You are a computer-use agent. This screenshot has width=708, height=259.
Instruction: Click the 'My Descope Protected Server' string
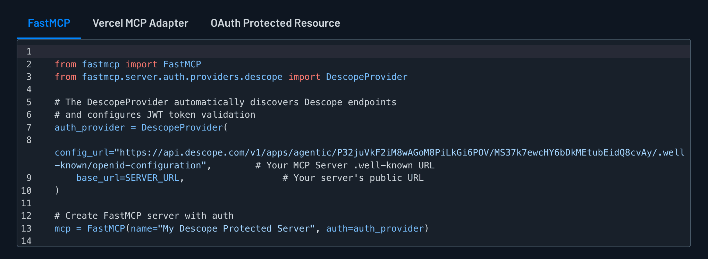click(236, 228)
